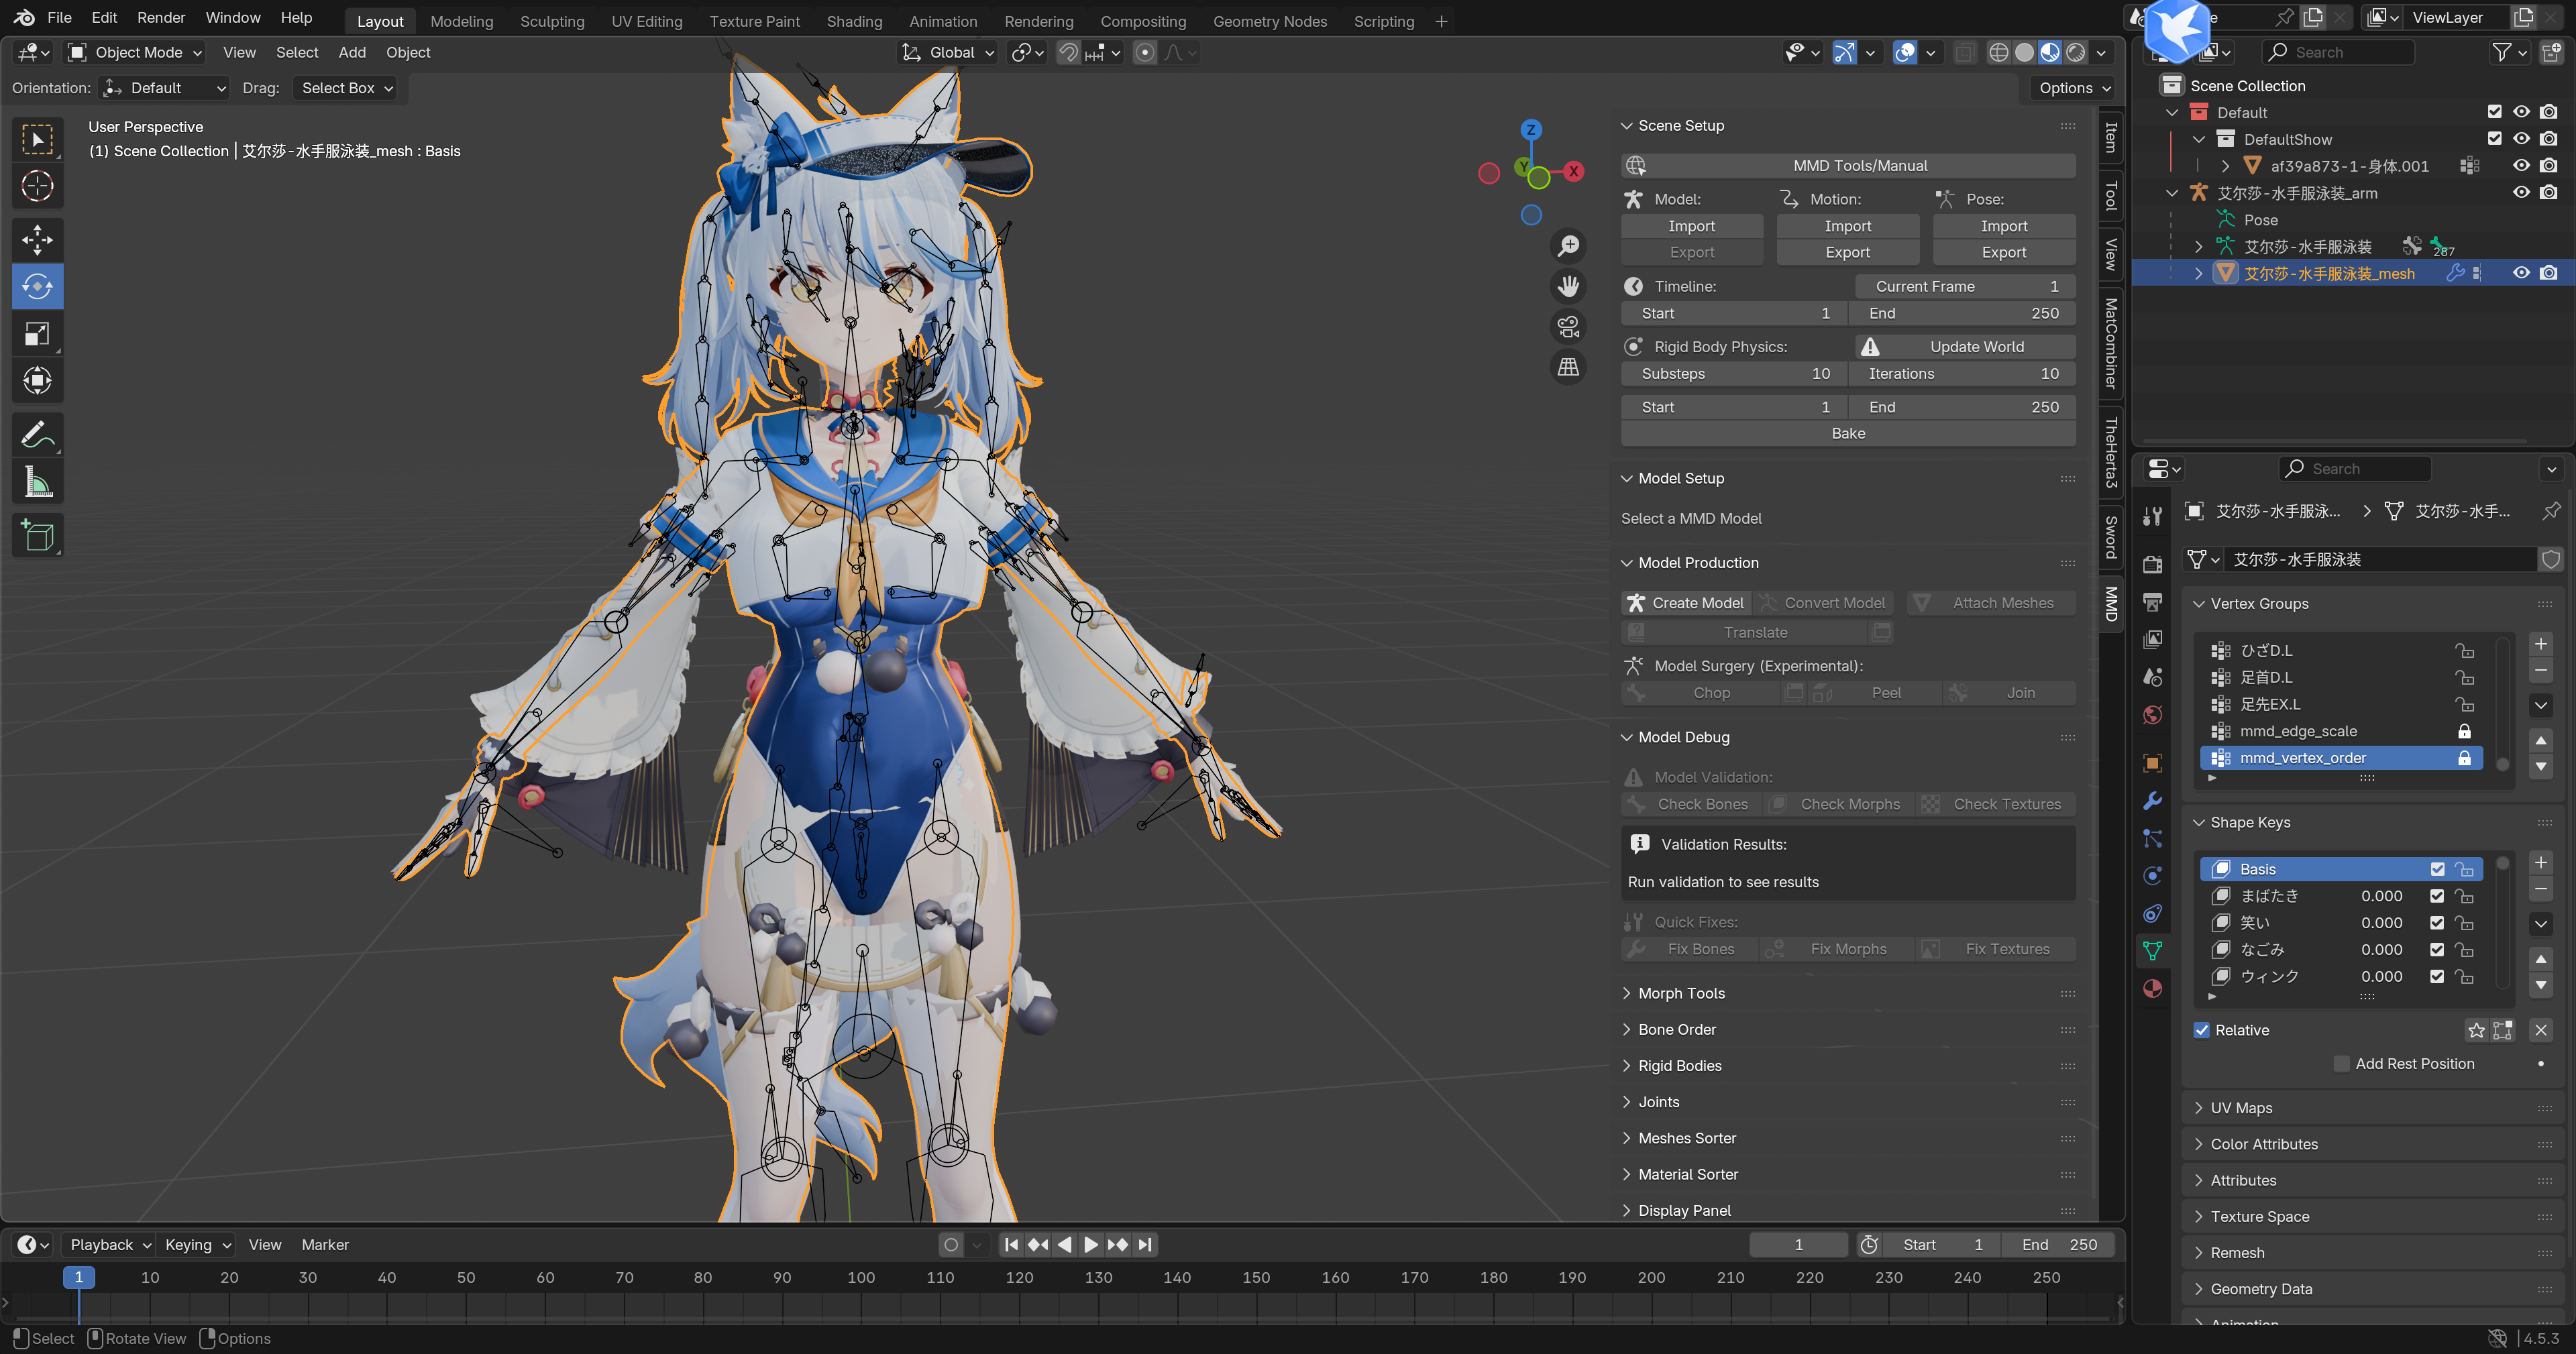The width and height of the screenshot is (2576, 1354).
Task: Enable the Add Rest Position checkbox
Action: 2341,1064
